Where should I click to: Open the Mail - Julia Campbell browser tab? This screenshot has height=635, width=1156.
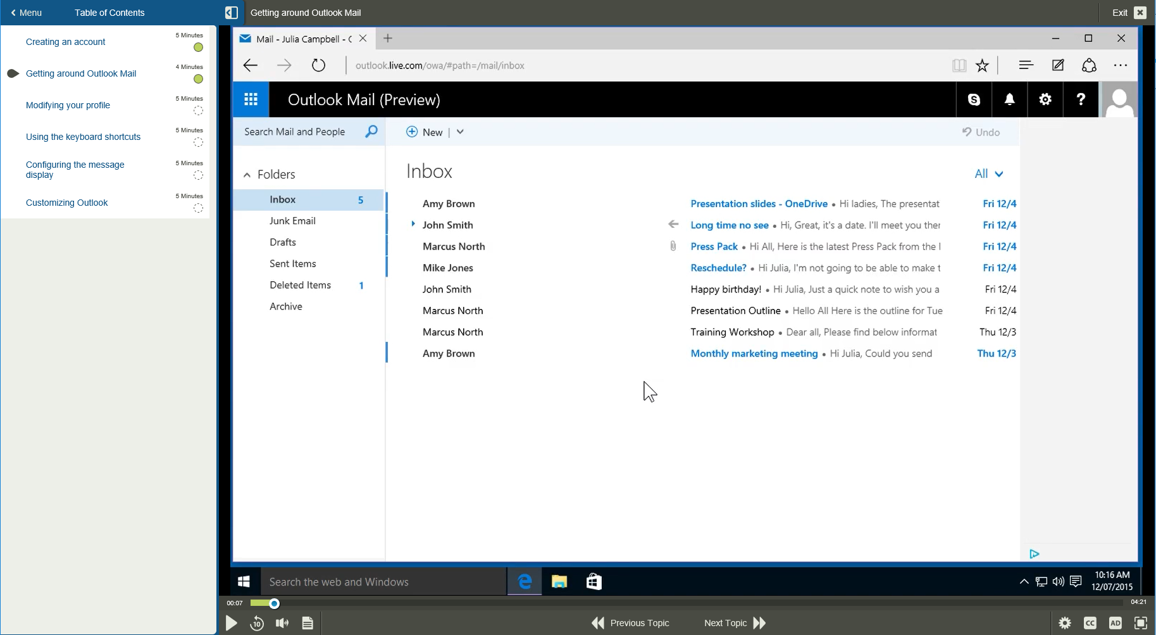tap(297, 39)
